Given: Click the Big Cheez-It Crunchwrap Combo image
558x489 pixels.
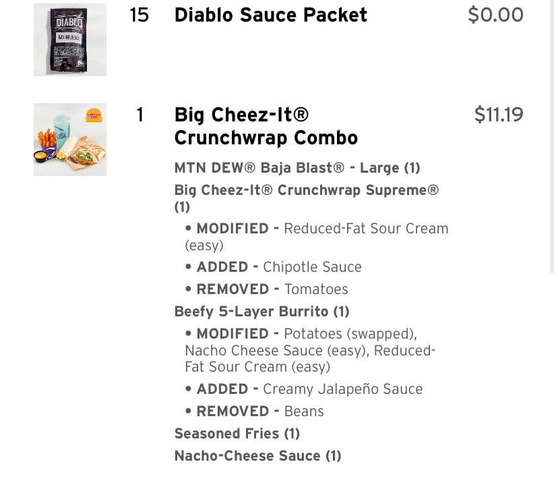Looking at the screenshot, I should pyautogui.click(x=70, y=140).
